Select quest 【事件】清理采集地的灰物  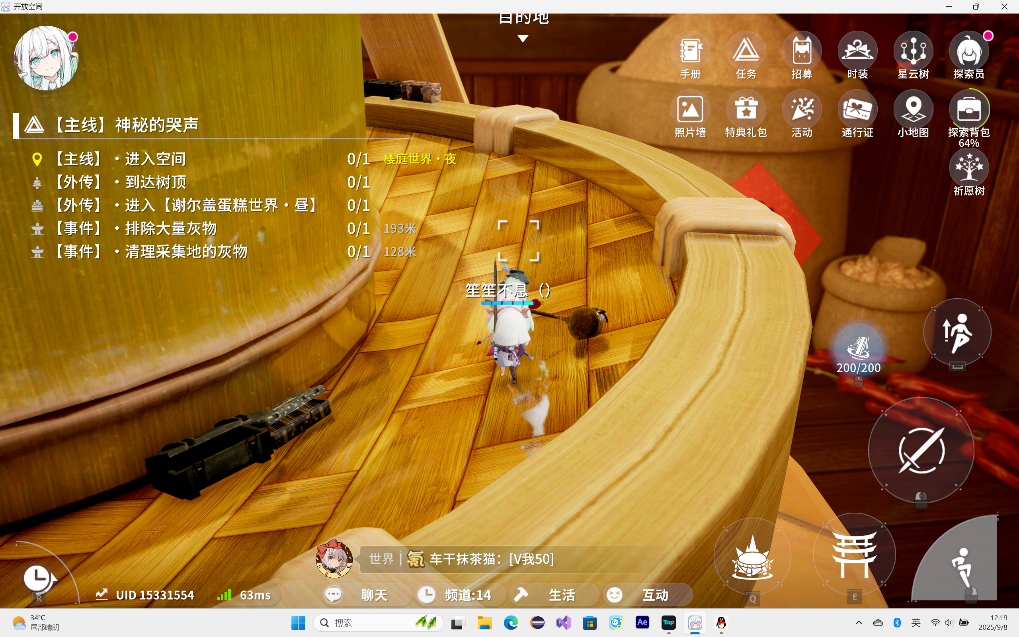pyautogui.click(x=202, y=252)
